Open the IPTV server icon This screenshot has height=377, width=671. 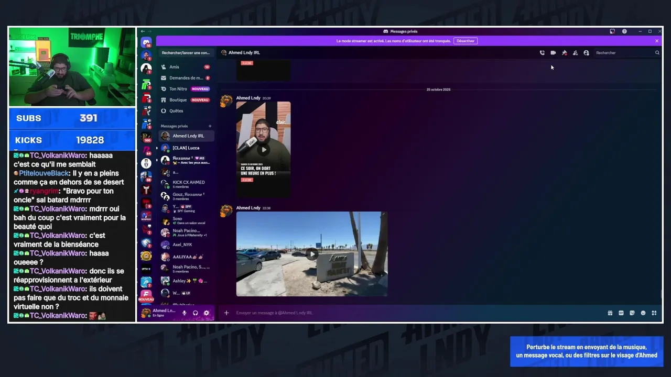point(146,269)
